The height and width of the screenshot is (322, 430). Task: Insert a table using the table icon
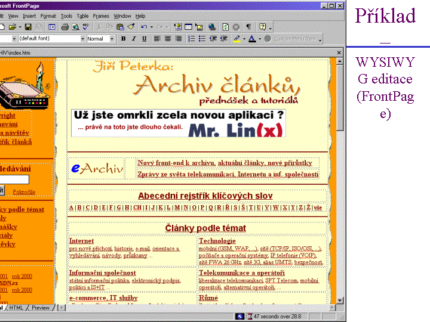pyautogui.click(x=188, y=27)
